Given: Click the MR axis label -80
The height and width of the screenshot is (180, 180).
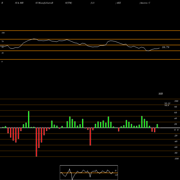Looking at the screenshot, I should 176,153.
